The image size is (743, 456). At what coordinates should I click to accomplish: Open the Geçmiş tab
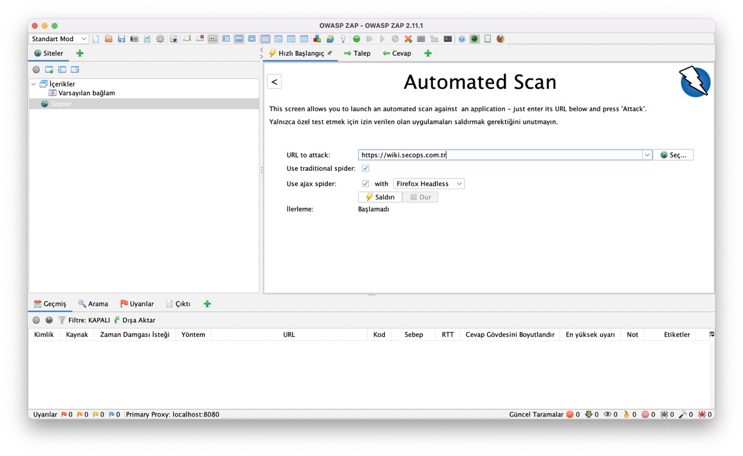[50, 304]
